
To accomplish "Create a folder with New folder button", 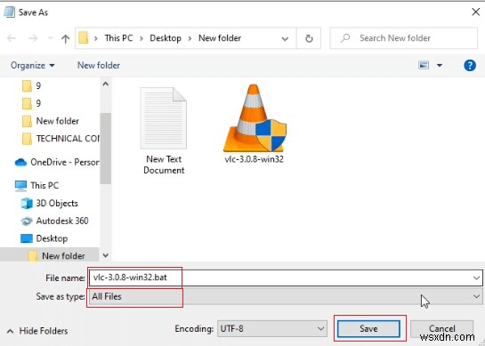I will (99, 65).
